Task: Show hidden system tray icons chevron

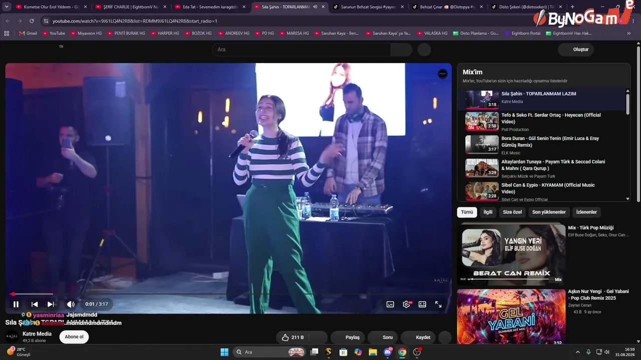Action: pyautogui.click(x=577, y=352)
